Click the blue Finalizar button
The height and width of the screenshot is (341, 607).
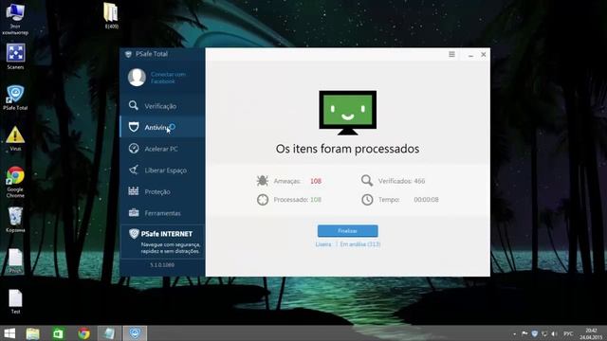point(348,231)
